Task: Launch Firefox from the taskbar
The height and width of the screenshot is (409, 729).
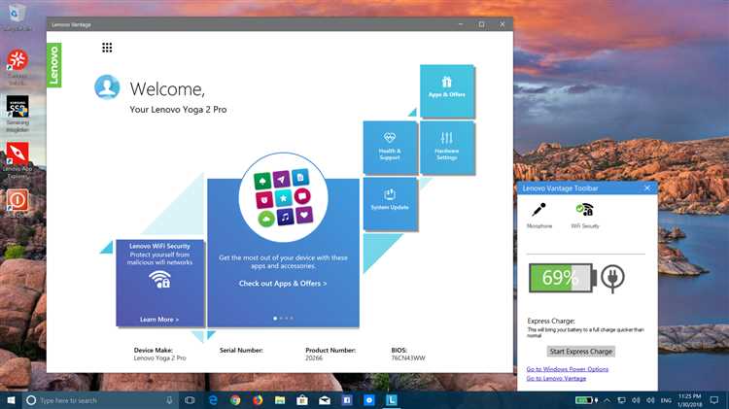Action: (258, 400)
